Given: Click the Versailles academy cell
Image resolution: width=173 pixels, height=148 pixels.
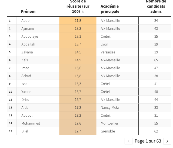Looking at the screenshot, I should coord(108,52).
